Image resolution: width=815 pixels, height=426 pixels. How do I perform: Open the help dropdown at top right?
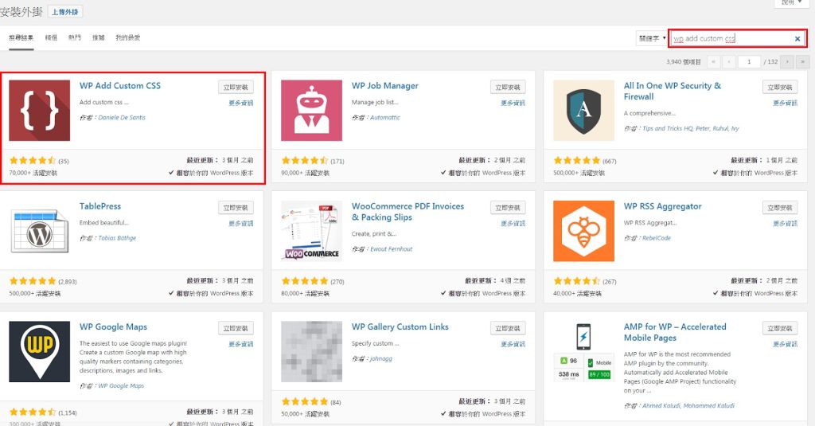pyautogui.click(x=791, y=2)
